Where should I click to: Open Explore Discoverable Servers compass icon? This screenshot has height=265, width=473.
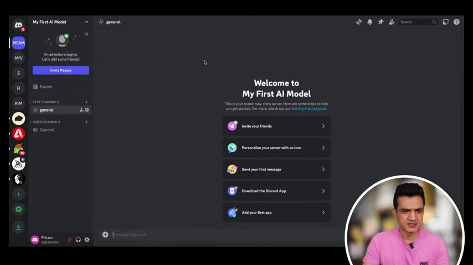(18, 209)
